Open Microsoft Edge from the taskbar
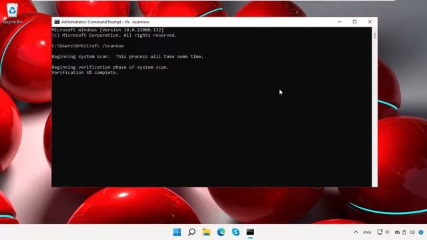Viewport: 427px width, 240px height. coord(221,232)
